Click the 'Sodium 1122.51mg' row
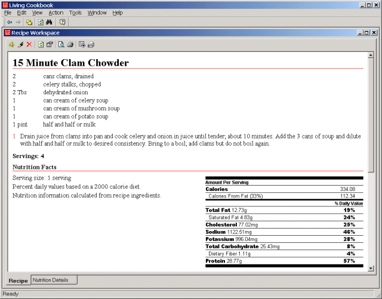 [284, 232]
